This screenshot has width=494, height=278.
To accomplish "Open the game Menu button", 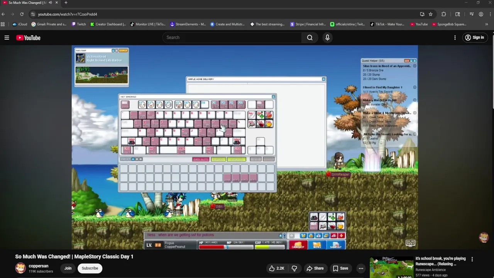I will point(317,245).
